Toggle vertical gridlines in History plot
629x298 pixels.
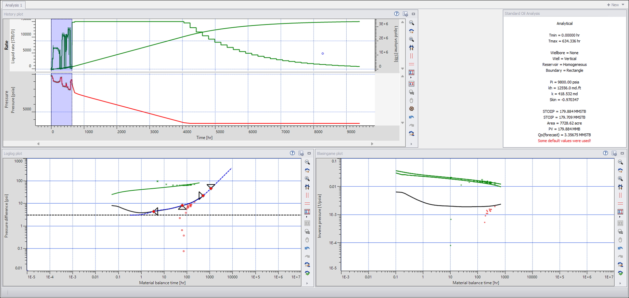[x=411, y=56]
